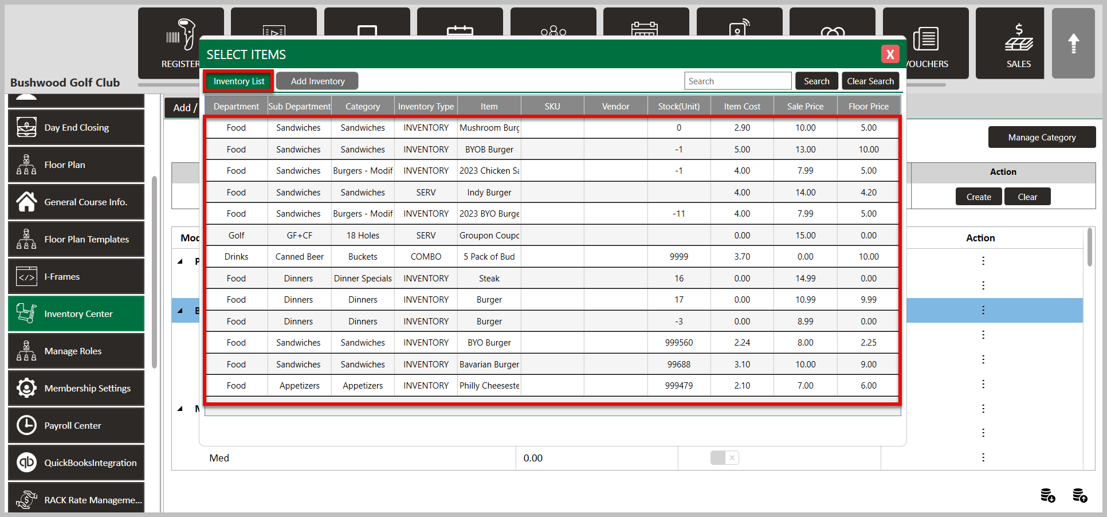Open Floor Plan in sidebar

tap(76, 164)
